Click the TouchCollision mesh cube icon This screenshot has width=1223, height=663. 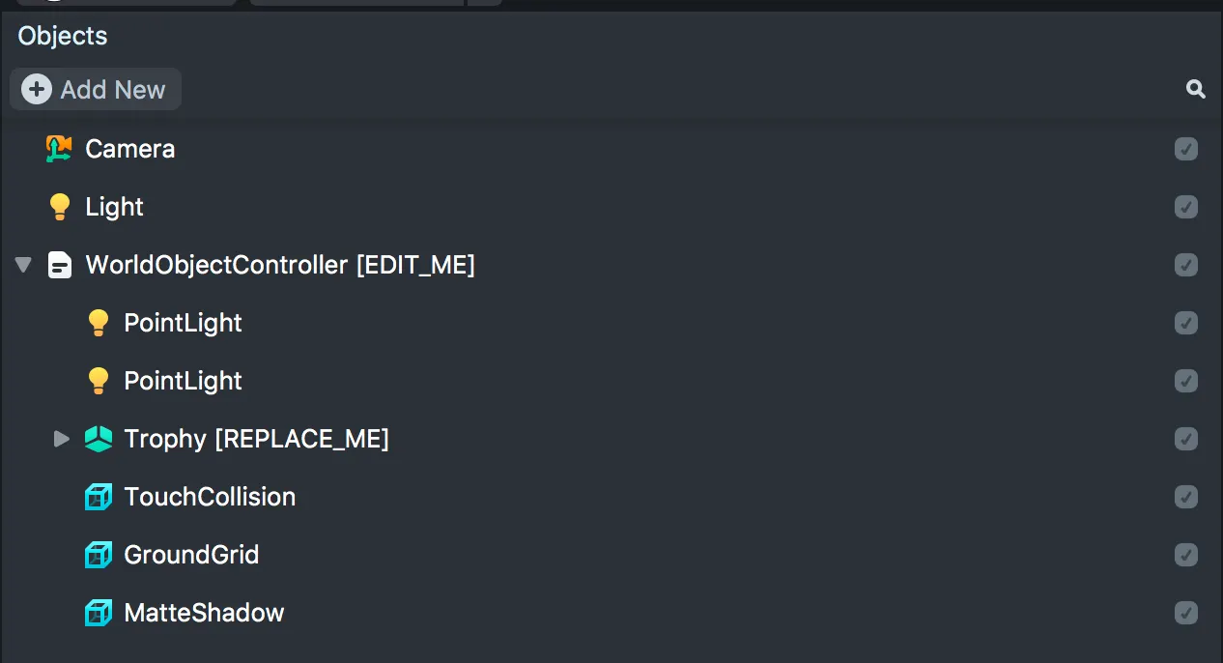99,497
